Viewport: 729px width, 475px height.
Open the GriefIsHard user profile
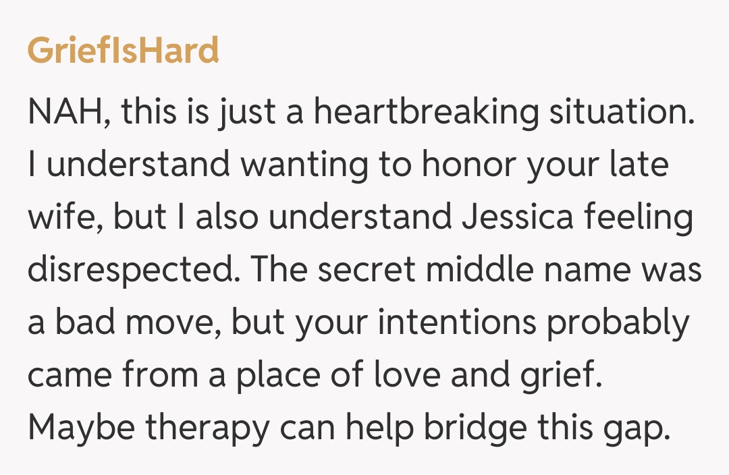coord(123,51)
